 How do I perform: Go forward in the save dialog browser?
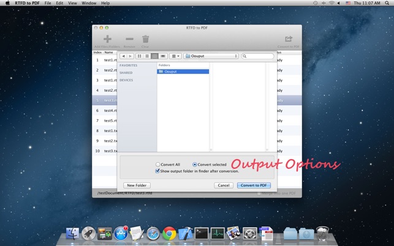(x=130, y=56)
